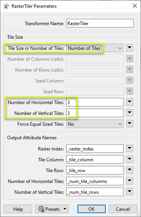This screenshot has width=141, height=217.
Task: Open arrow menu beside _num_tile_columns field
Action: click(x=130, y=181)
